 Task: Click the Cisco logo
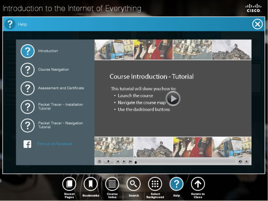pyautogui.click(x=254, y=8)
